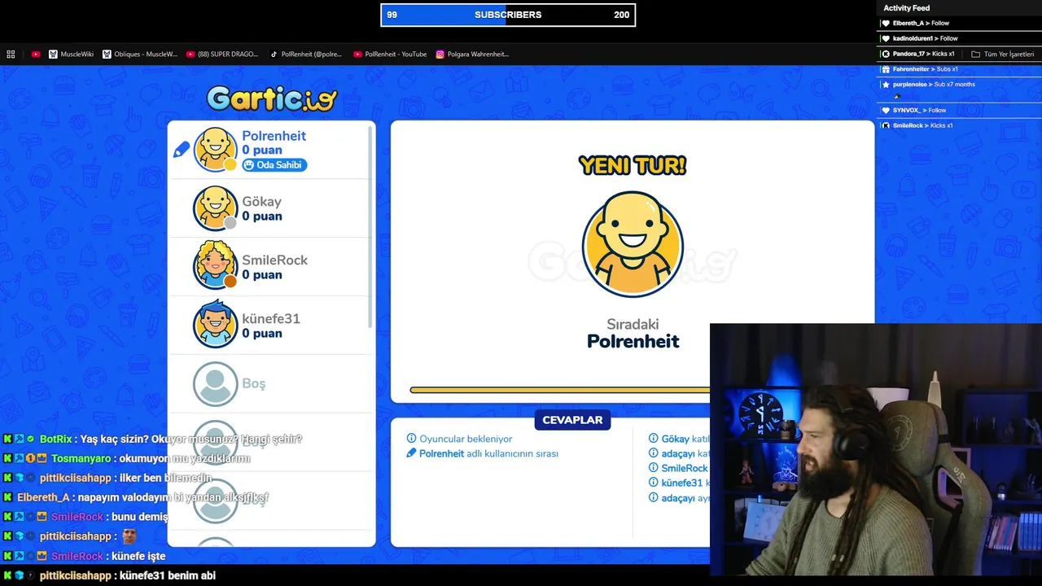Click the YENI TUR! heading
Viewport: 1042px width, 586px height.
pyautogui.click(x=633, y=166)
